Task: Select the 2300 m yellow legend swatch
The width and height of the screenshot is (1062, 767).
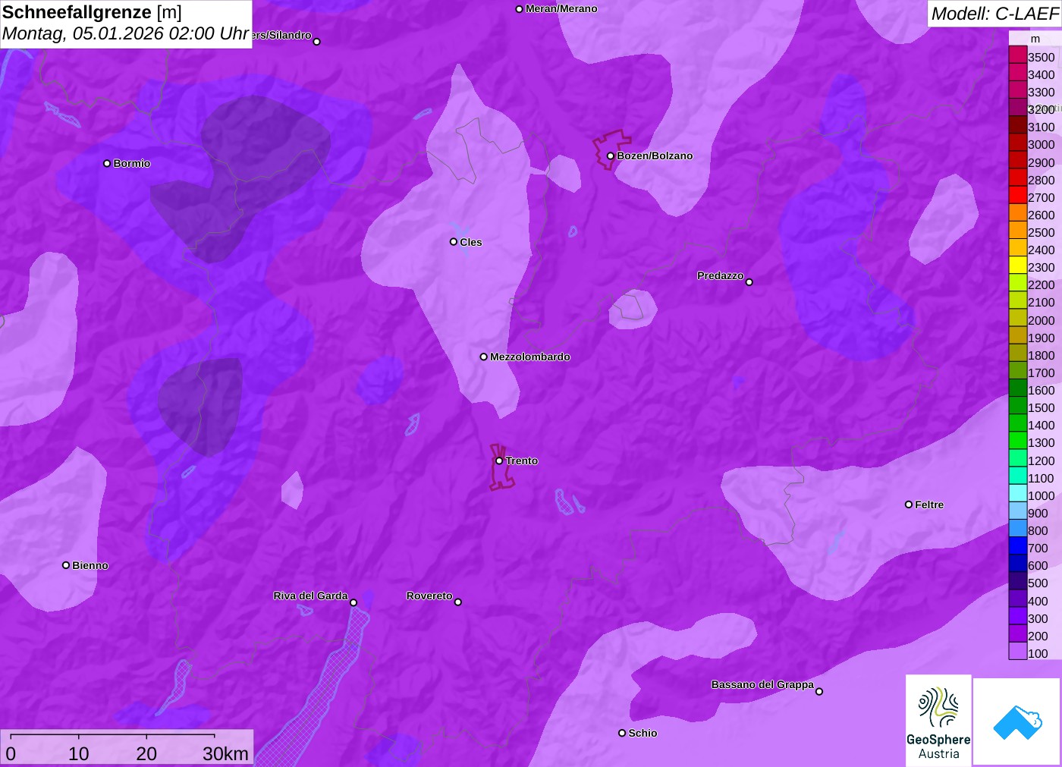Action: coord(1018,265)
